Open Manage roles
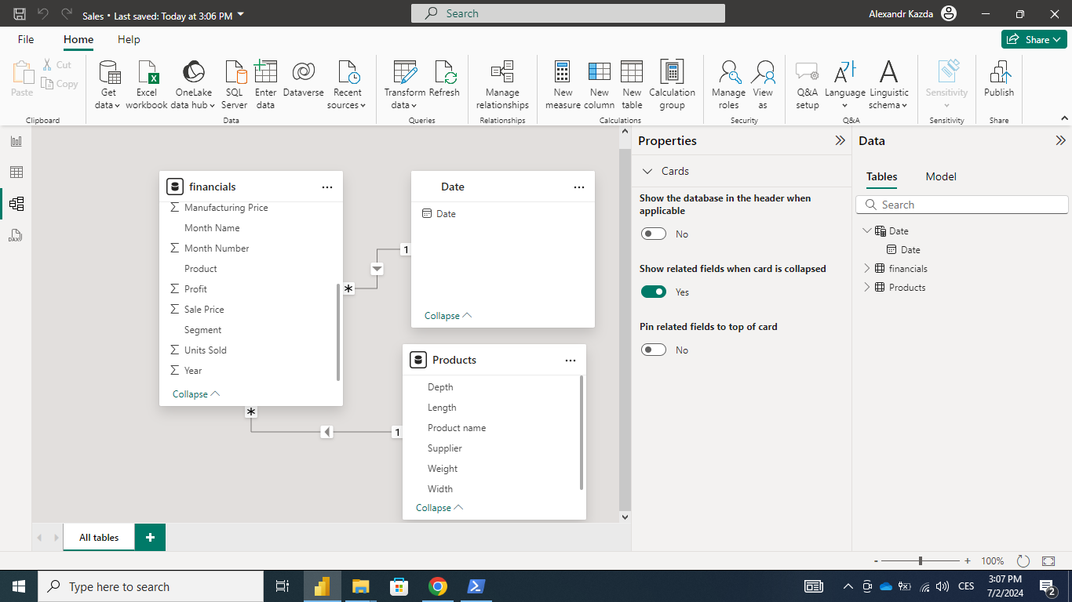This screenshot has width=1072, height=602. pos(728,85)
